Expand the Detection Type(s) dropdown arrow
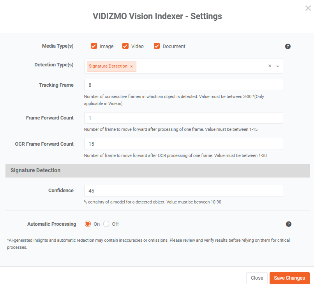 tap(278, 66)
